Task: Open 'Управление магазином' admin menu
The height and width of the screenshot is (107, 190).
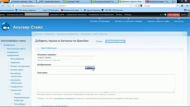Action: click(76, 15)
